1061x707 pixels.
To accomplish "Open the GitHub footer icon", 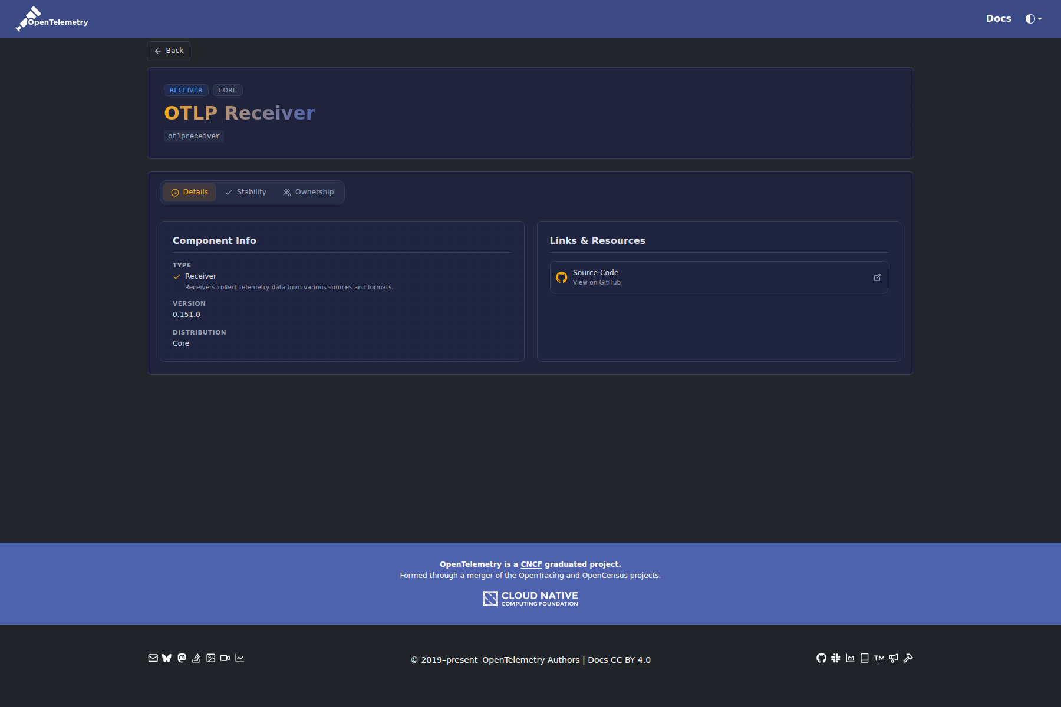I will (x=821, y=658).
